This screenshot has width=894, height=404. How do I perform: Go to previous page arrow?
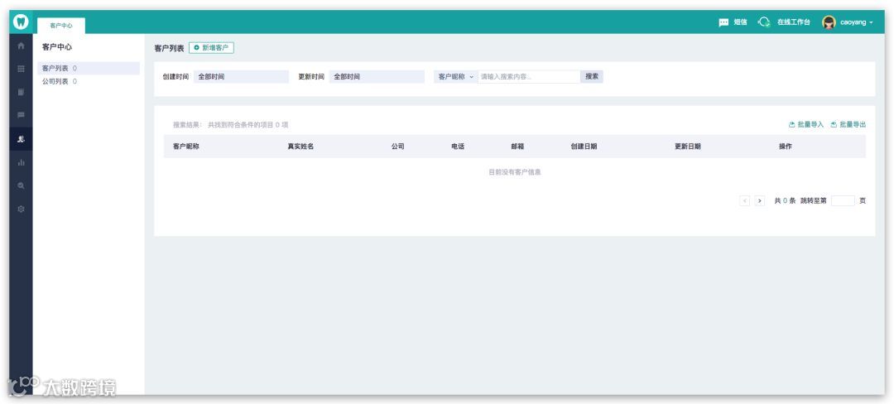pyautogui.click(x=745, y=200)
